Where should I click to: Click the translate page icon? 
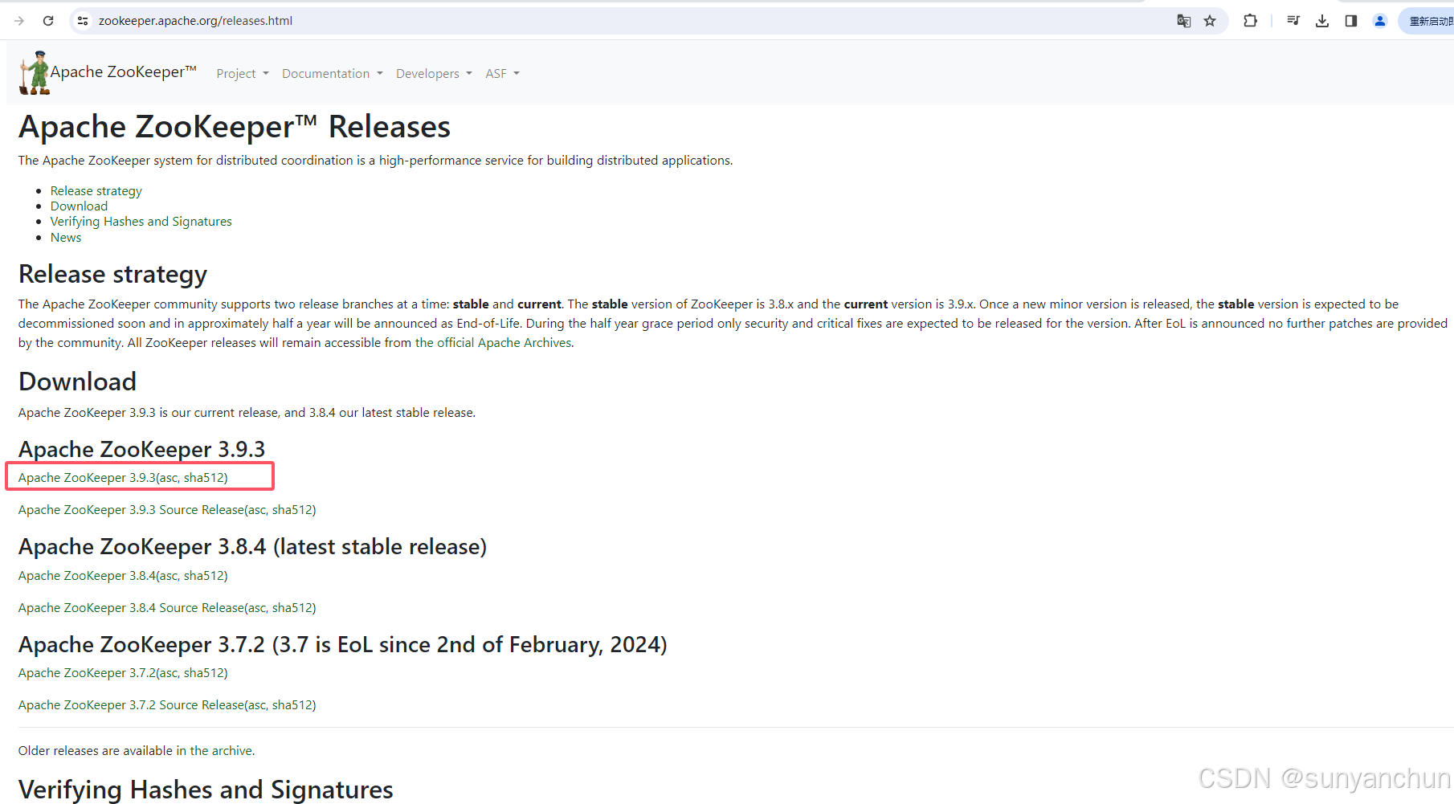pos(1183,21)
